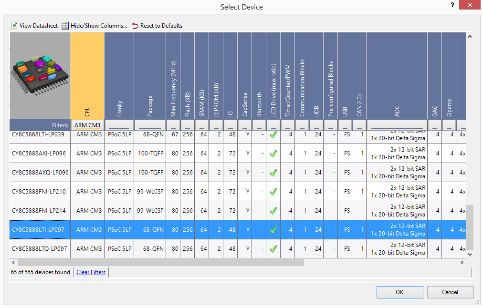Click the PSoC chip thumbnail image
The image size is (483, 308).
pyautogui.click(x=40, y=75)
